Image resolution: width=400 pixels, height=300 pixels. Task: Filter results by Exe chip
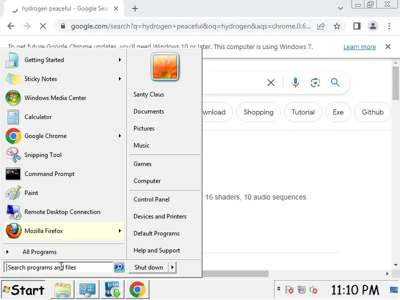pos(338,112)
